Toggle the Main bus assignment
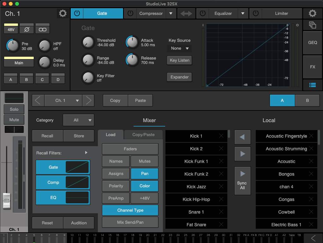Image resolution: width=323 pixels, height=243 pixels. click(19, 61)
